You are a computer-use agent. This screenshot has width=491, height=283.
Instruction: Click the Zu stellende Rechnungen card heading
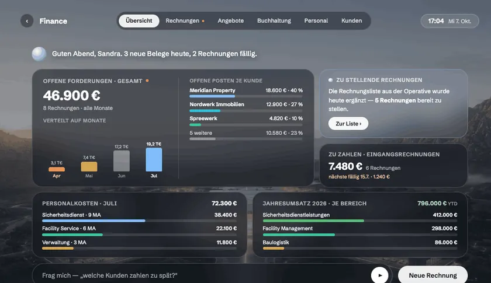pos(379,80)
